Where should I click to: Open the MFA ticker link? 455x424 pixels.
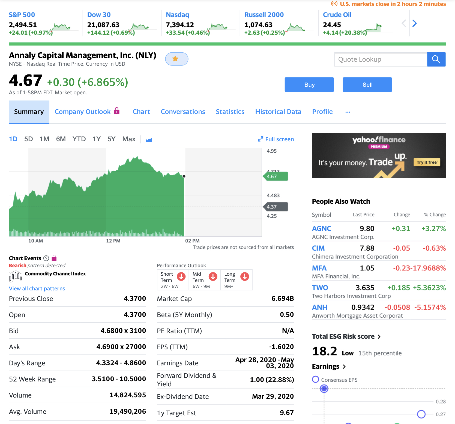tap(319, 268)
